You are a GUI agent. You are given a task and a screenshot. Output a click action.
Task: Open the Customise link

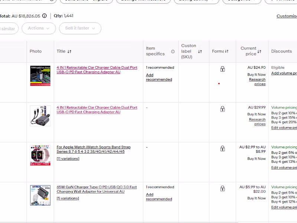coord(287,16)
